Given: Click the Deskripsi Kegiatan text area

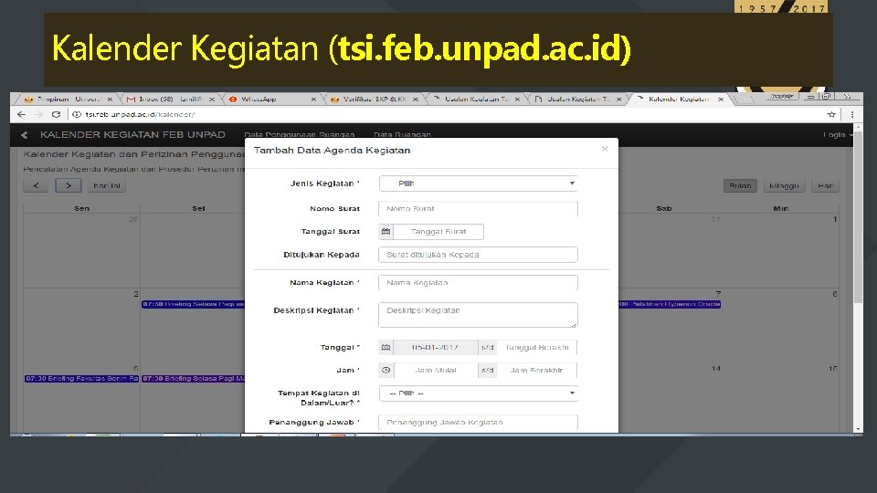Looking at the screenshot, I should click(x=478, y=315).
